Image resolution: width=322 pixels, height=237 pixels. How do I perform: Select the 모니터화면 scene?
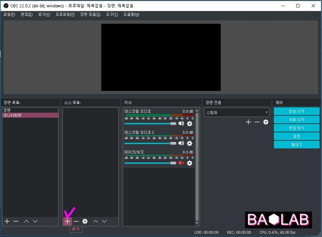pyautogui.click(x=30, y=115)
